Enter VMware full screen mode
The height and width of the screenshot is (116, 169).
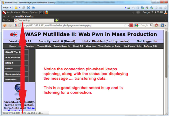pyautogui.click(x=28, y=8)
